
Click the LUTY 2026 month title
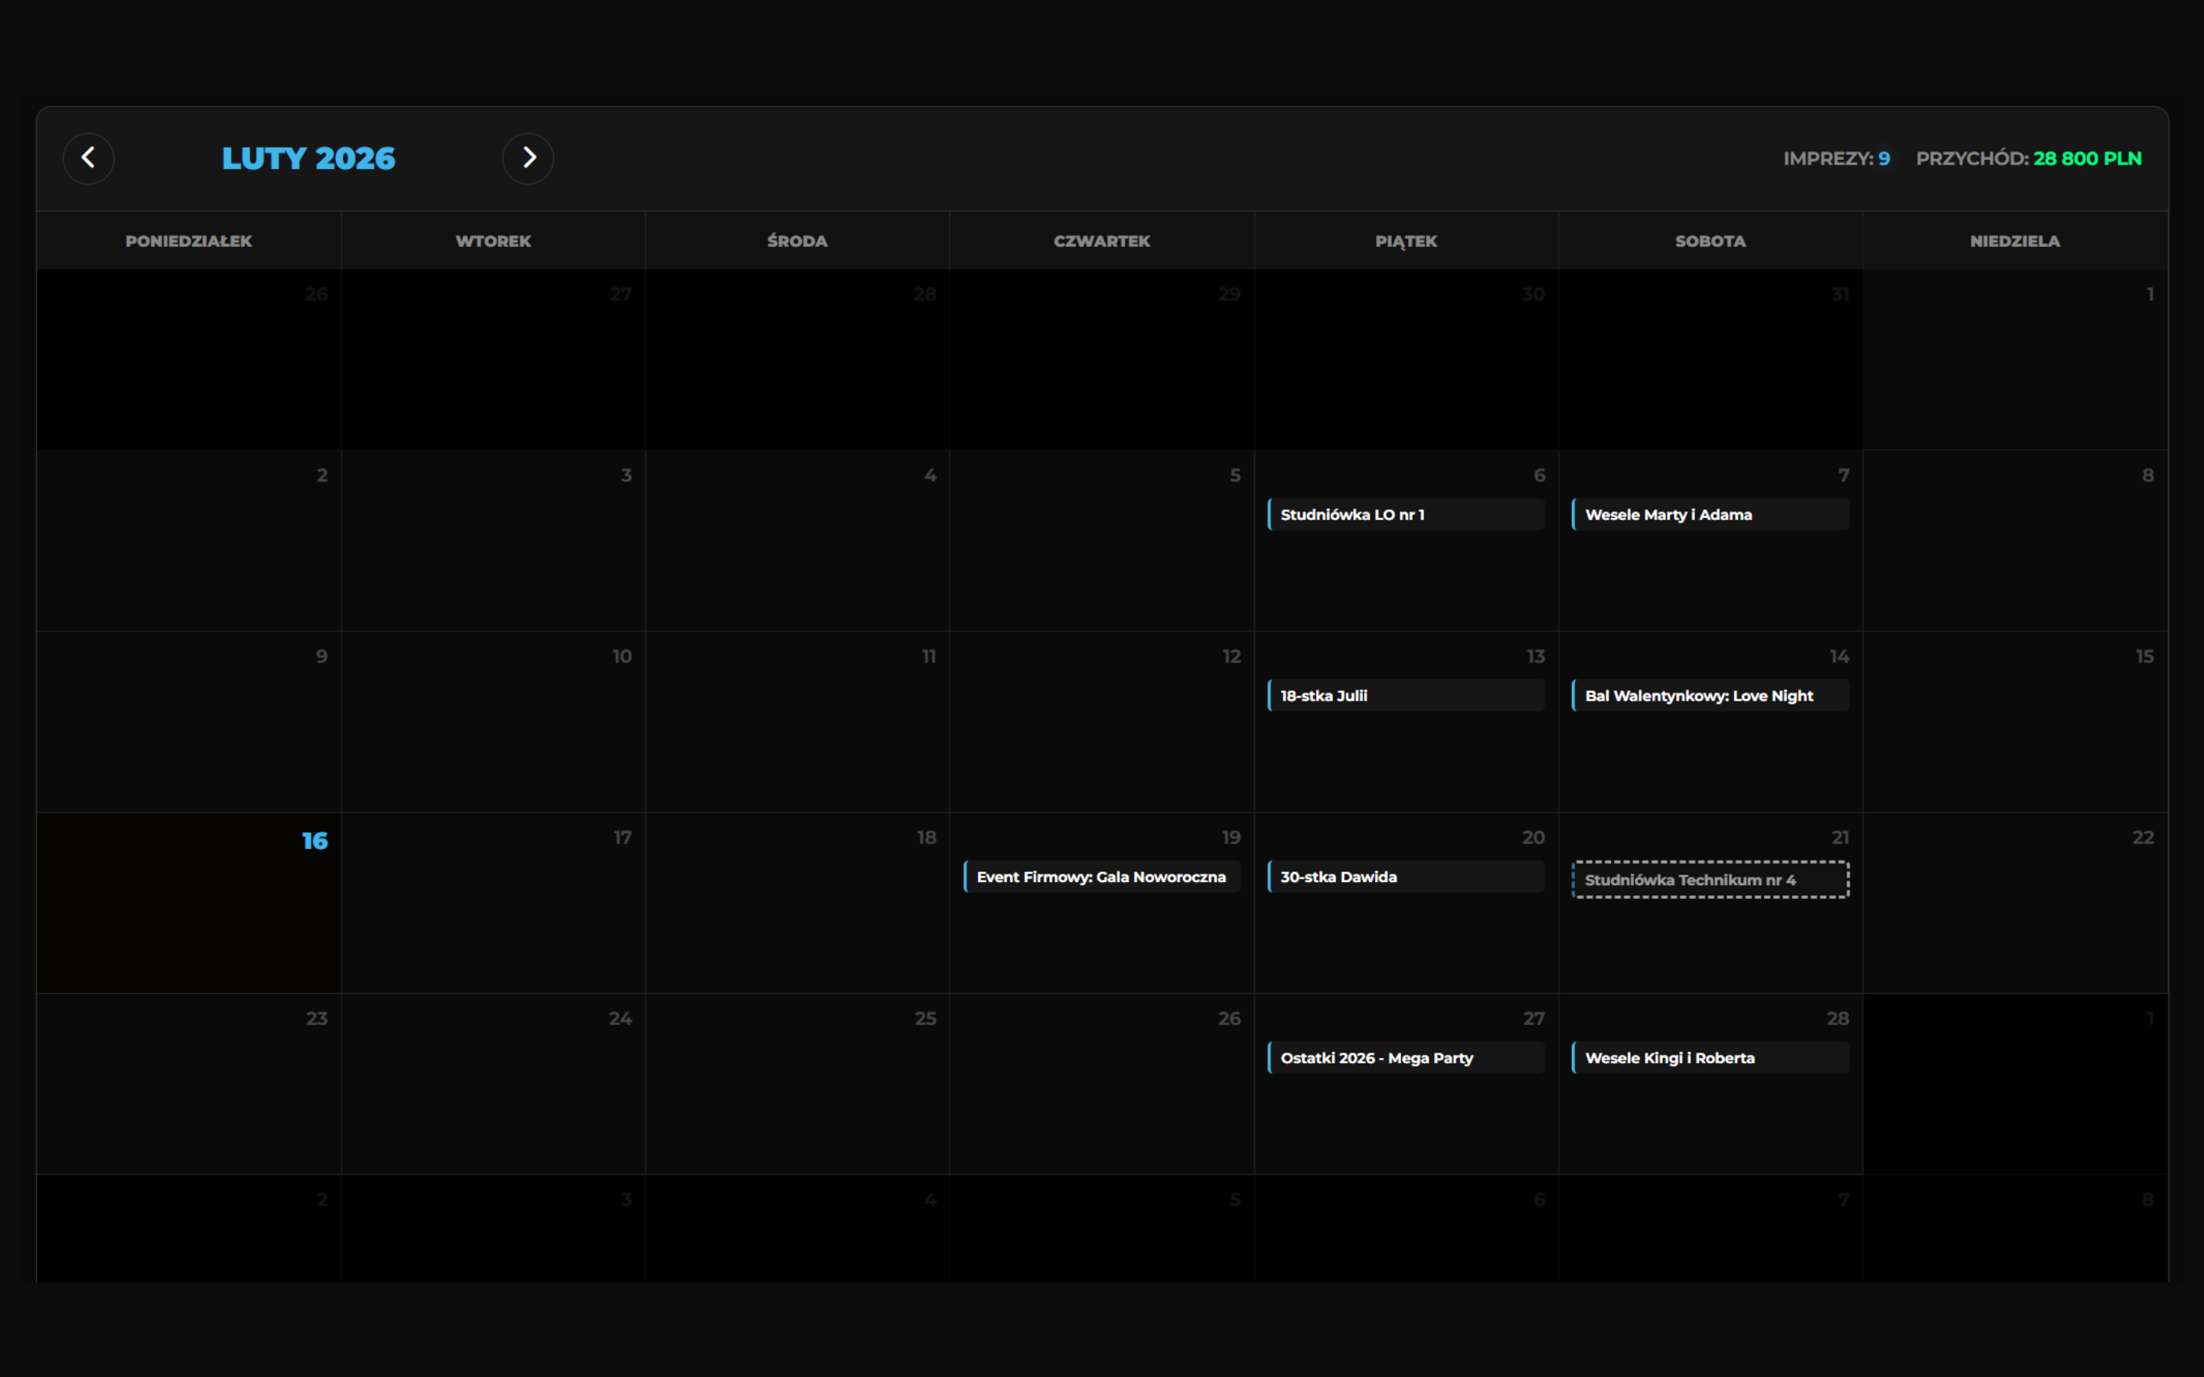coord(308,158)
